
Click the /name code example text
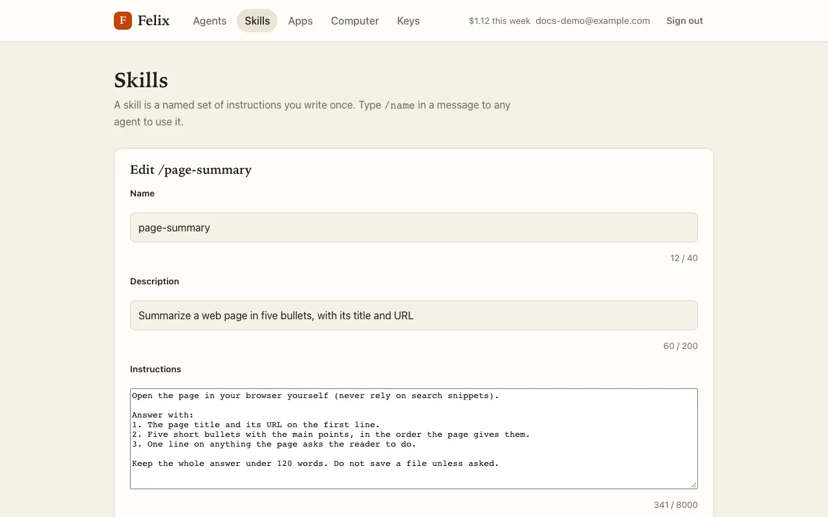pyautogui.click(x=399, y=105)
